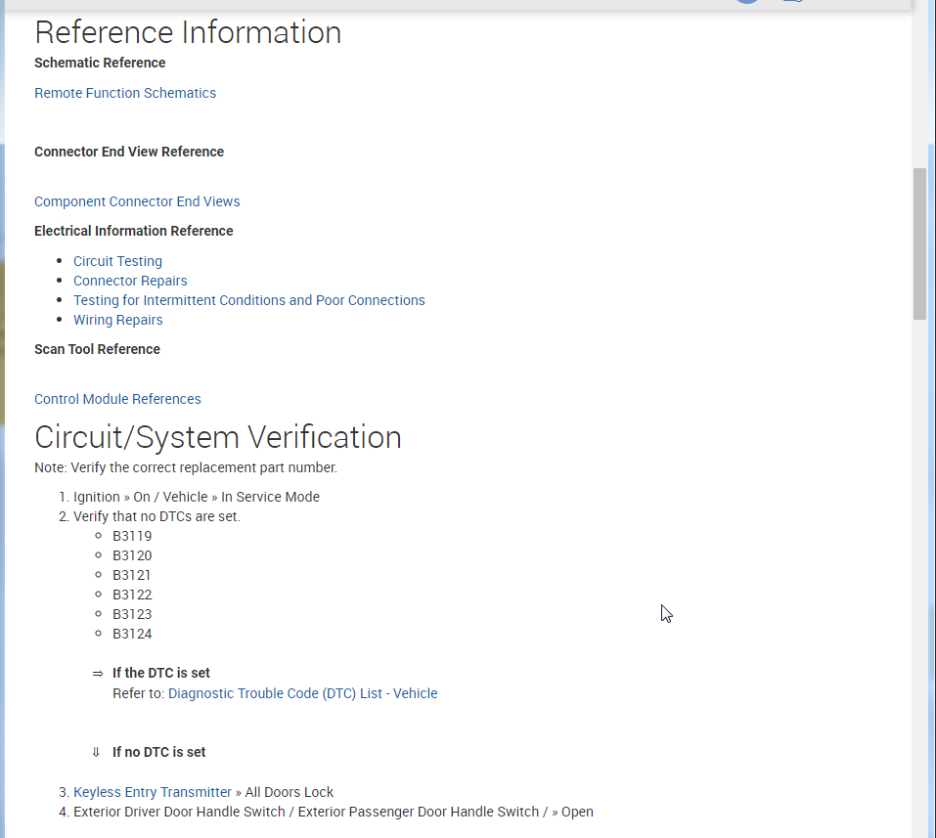Click the 'If the DTC is set' text

[160, 673]
